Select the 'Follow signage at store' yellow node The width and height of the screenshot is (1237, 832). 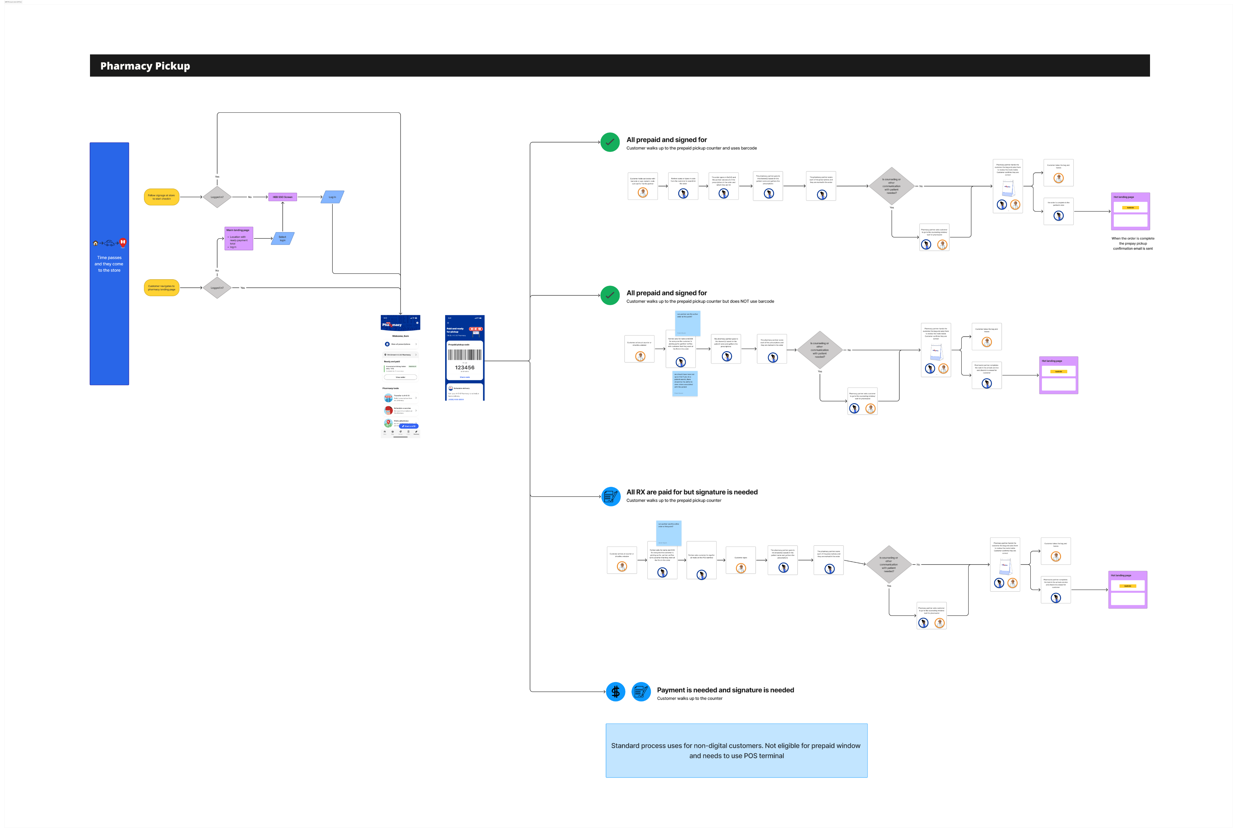(161, 197)
